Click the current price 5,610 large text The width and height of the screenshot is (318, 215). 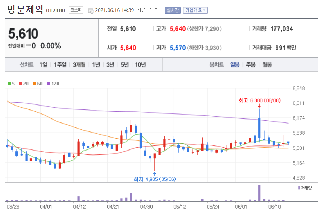(23, 34)
